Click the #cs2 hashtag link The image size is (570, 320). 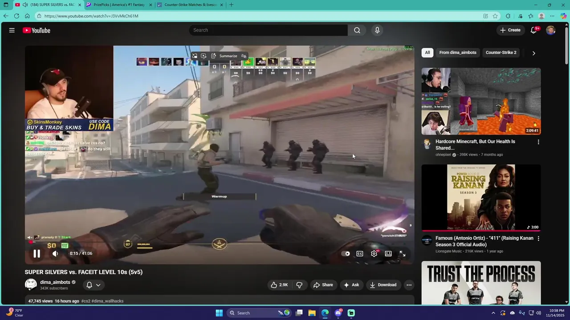pyautogui.click(x=85, y=301)
